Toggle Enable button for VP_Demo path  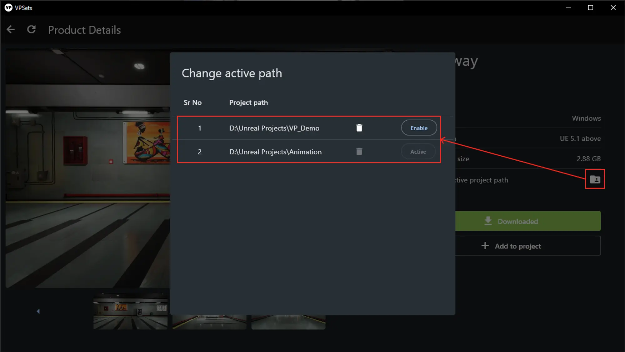pyautogui.click(x=418, y=128)
